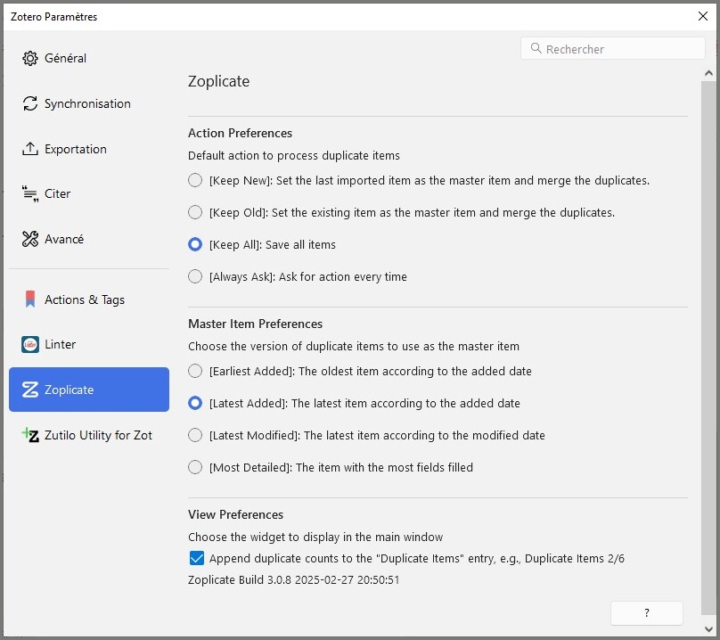Switch to Synchronisation settings
This screenshot has height=640, width=720.
(89, 103)
